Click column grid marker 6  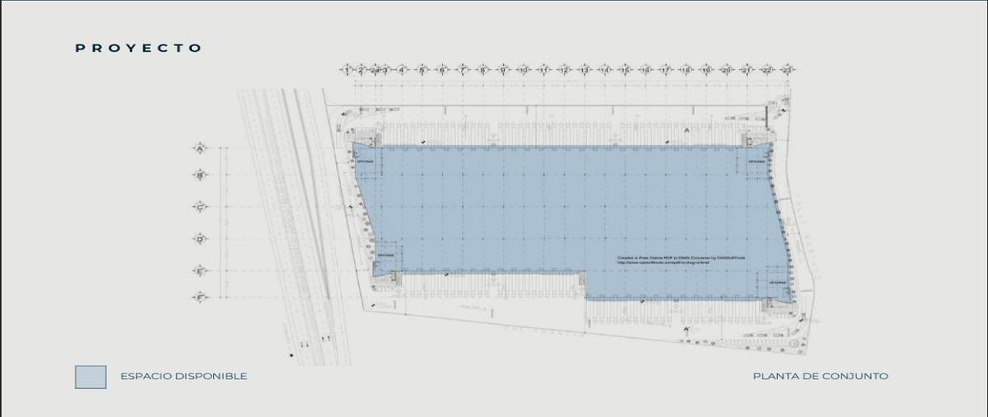pos(442,69)
